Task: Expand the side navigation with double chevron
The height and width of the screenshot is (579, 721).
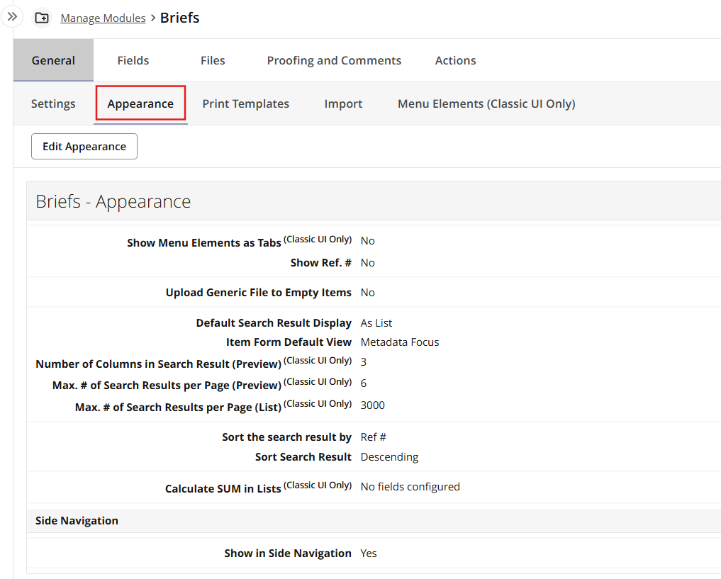Action: click(12, 17)
